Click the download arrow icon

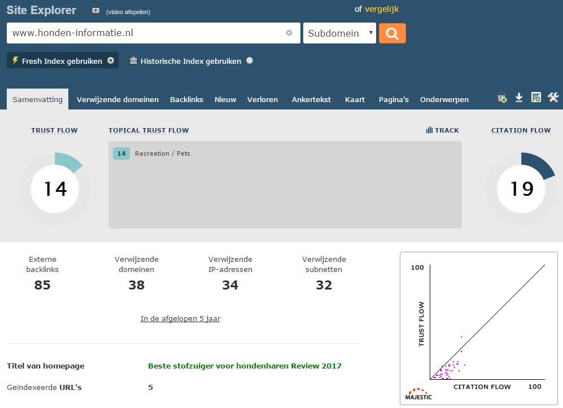[x=519, y=97]
